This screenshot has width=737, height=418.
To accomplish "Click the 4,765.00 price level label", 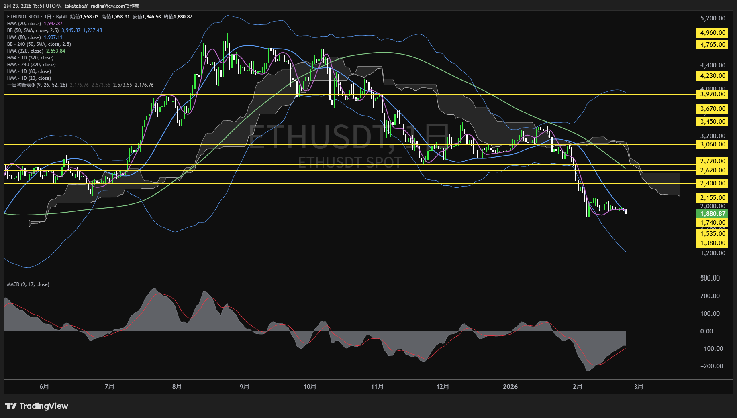I will pos(713,45).
